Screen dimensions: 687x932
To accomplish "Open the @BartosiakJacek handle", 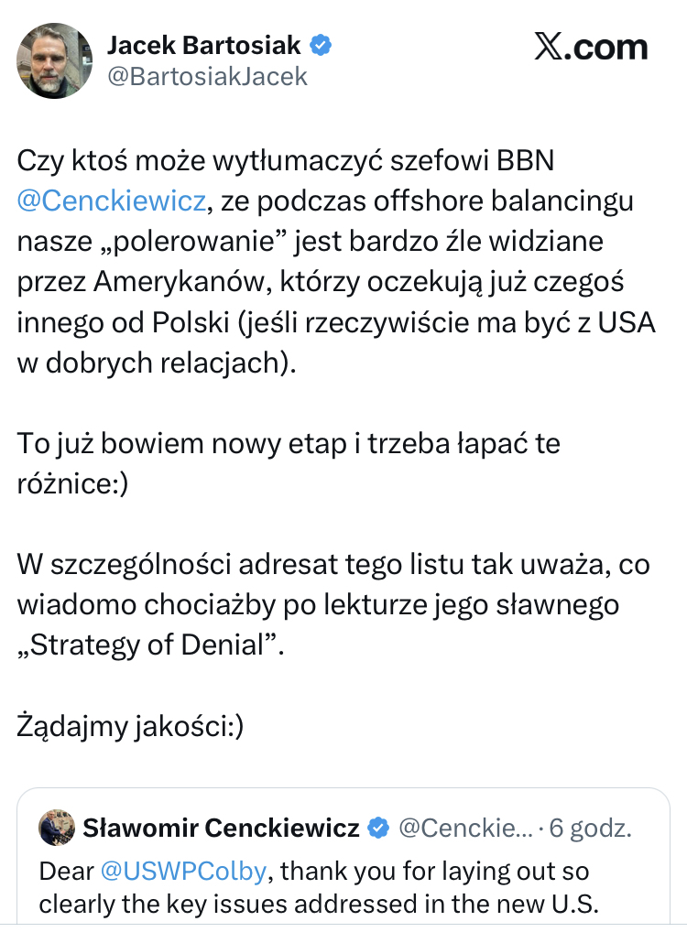I will (207, 77).
